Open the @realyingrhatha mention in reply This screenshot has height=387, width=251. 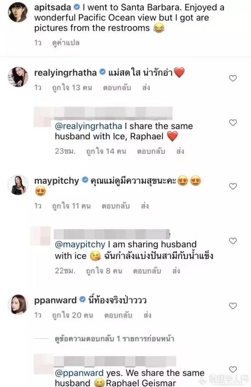[x=88, y=126]
